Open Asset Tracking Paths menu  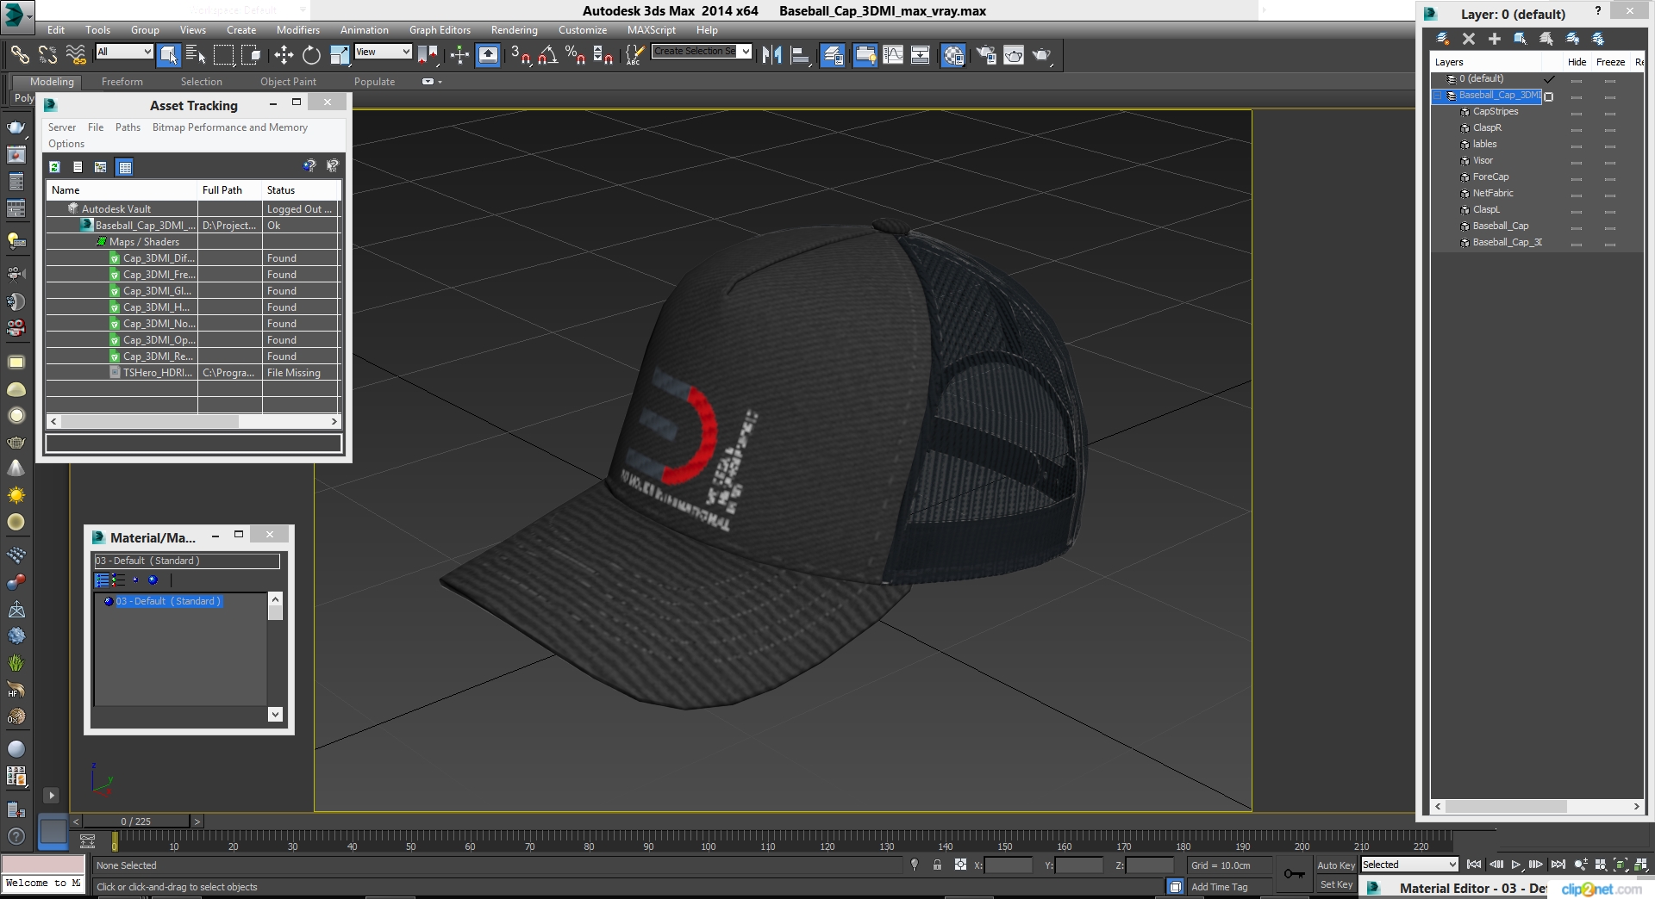[128, 127]
